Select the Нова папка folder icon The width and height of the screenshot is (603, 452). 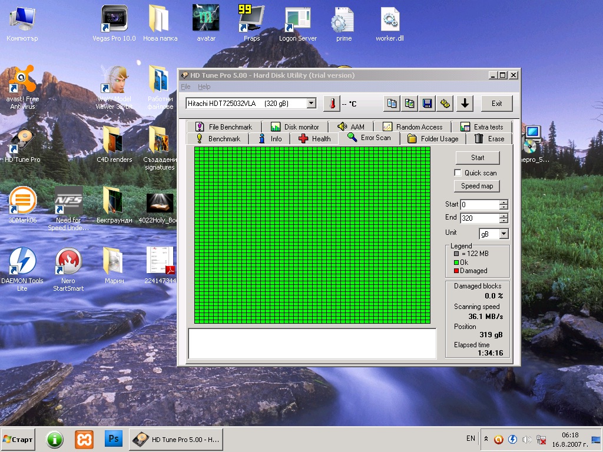pyautogui.click(x=160, y=23)
